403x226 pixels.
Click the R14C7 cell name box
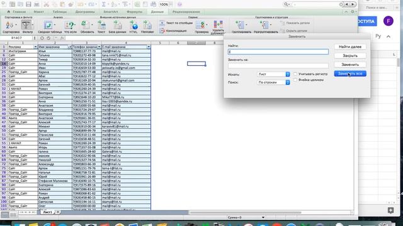point(17,38)
